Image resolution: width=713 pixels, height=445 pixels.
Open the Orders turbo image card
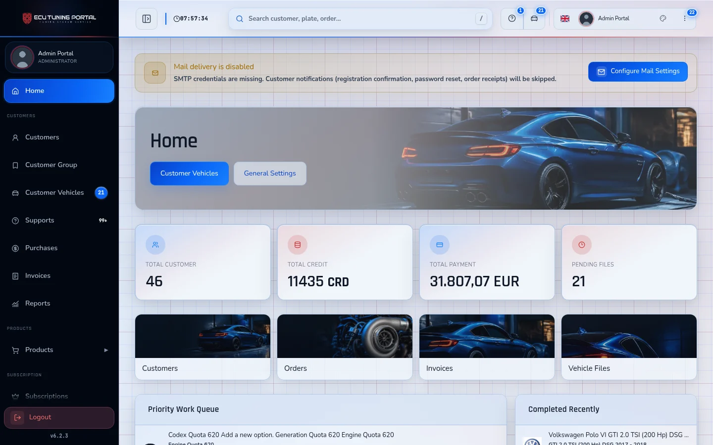coord(345,347)
